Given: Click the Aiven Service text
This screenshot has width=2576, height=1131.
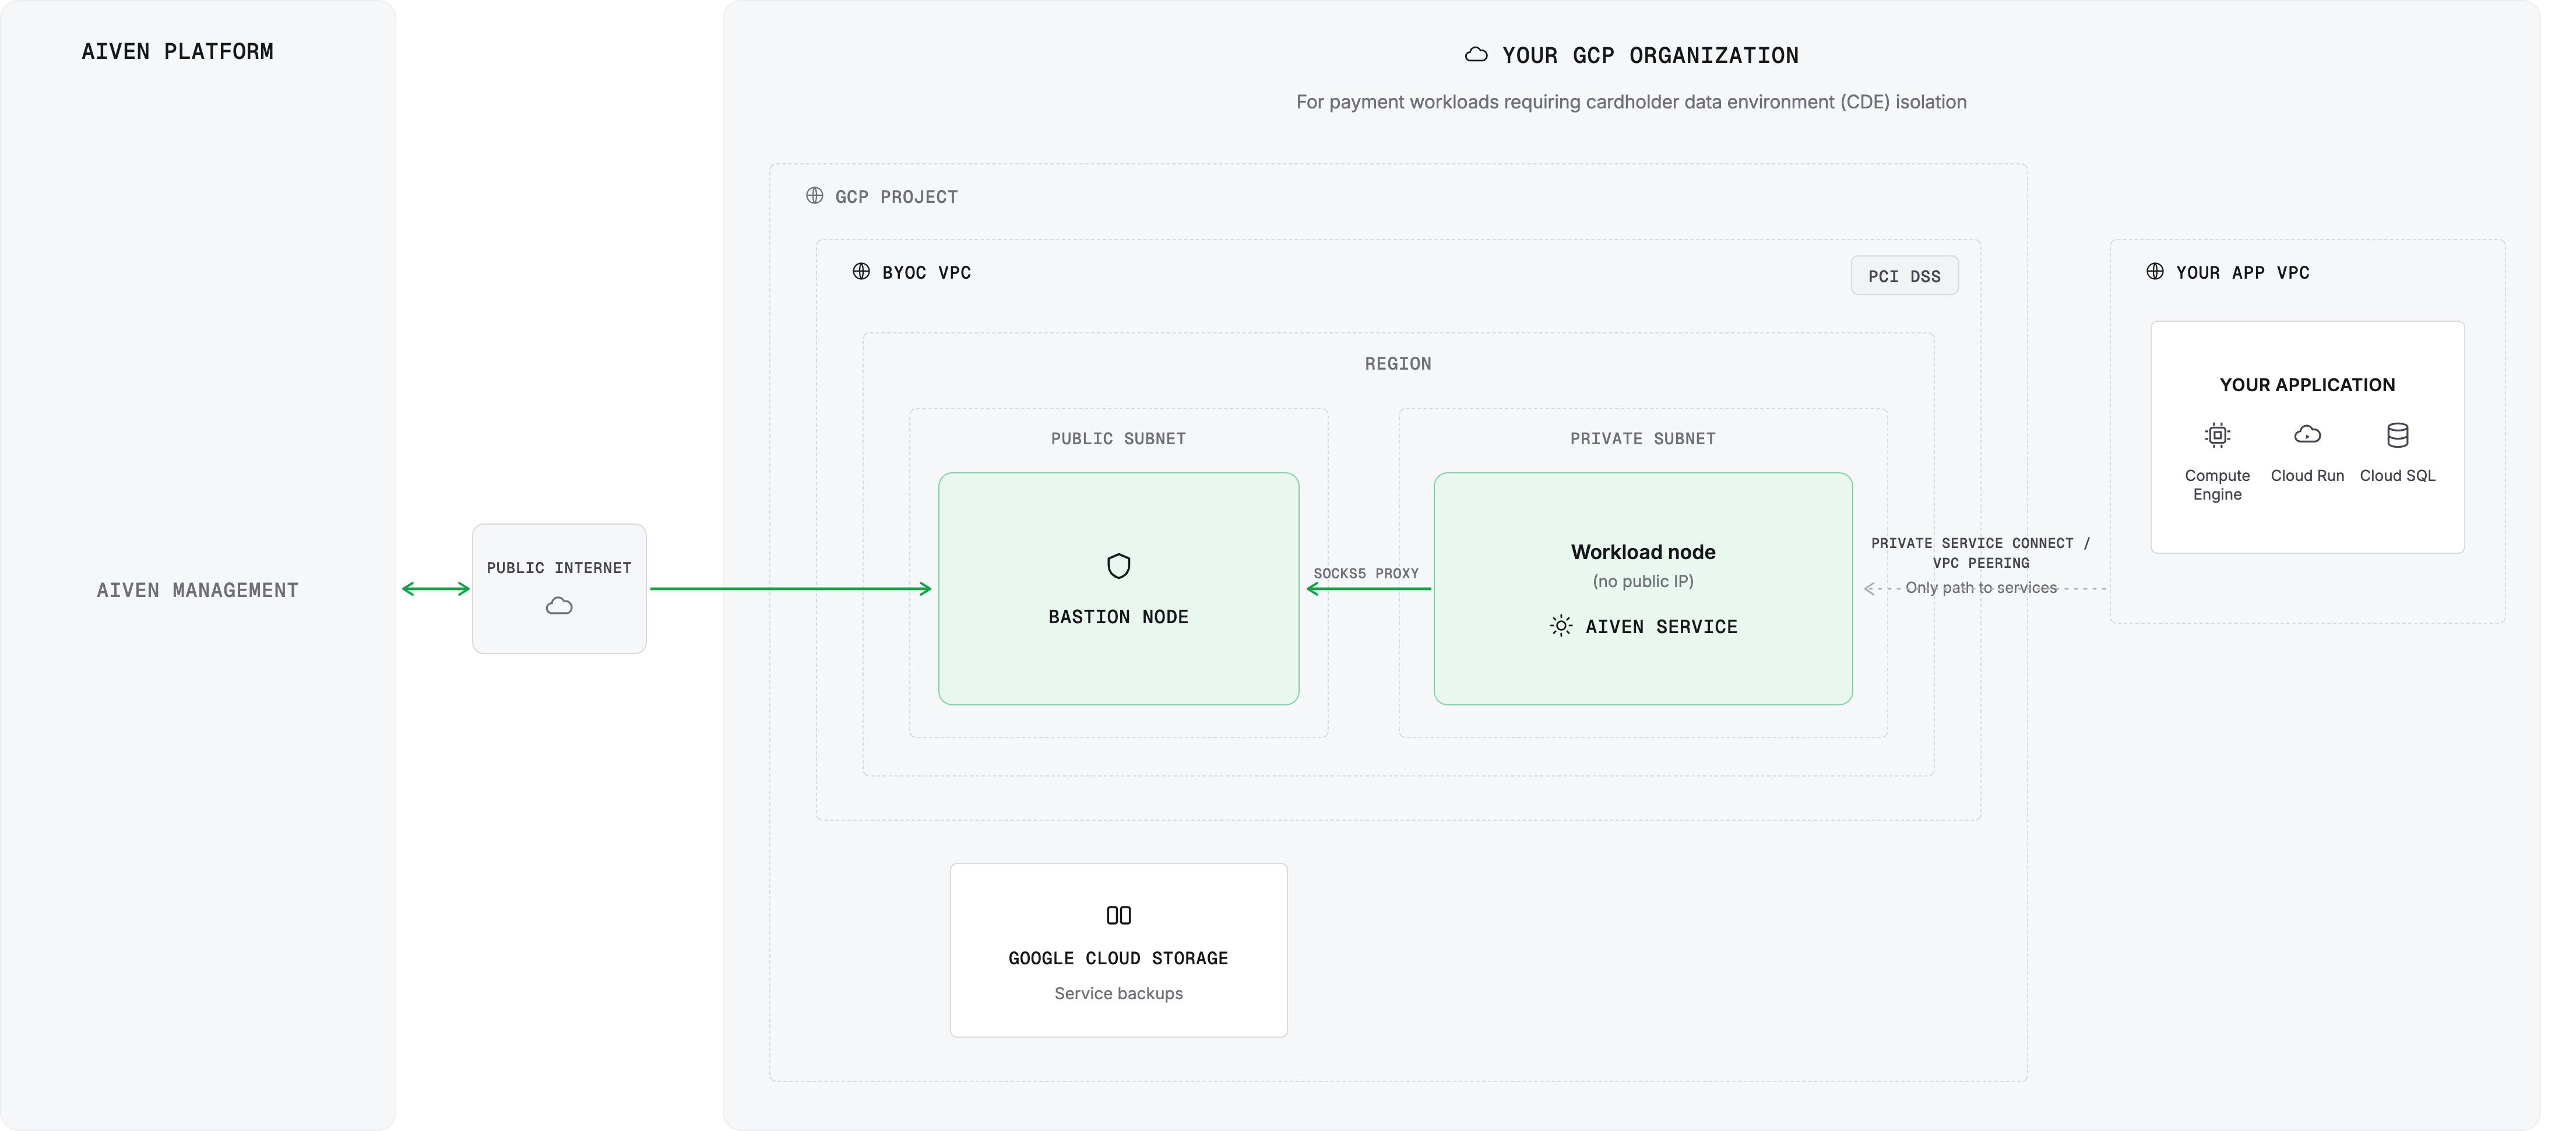Looking at the screenshot, I should [1661, 627].
